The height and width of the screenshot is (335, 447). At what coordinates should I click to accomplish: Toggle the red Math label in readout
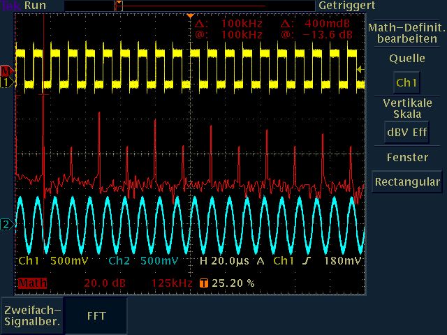28,283
